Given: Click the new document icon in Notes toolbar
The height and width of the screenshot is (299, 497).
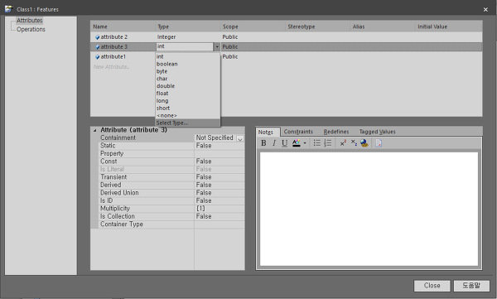Looking at the screenshot, I should click(x=379, y=143).
